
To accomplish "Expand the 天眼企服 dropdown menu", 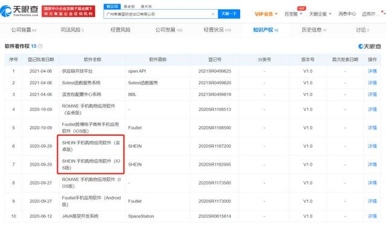I will 320,14.
